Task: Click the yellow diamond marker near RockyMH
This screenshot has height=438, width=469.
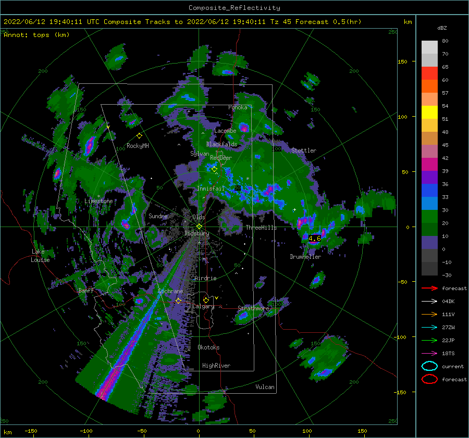Action: point(139,136)
